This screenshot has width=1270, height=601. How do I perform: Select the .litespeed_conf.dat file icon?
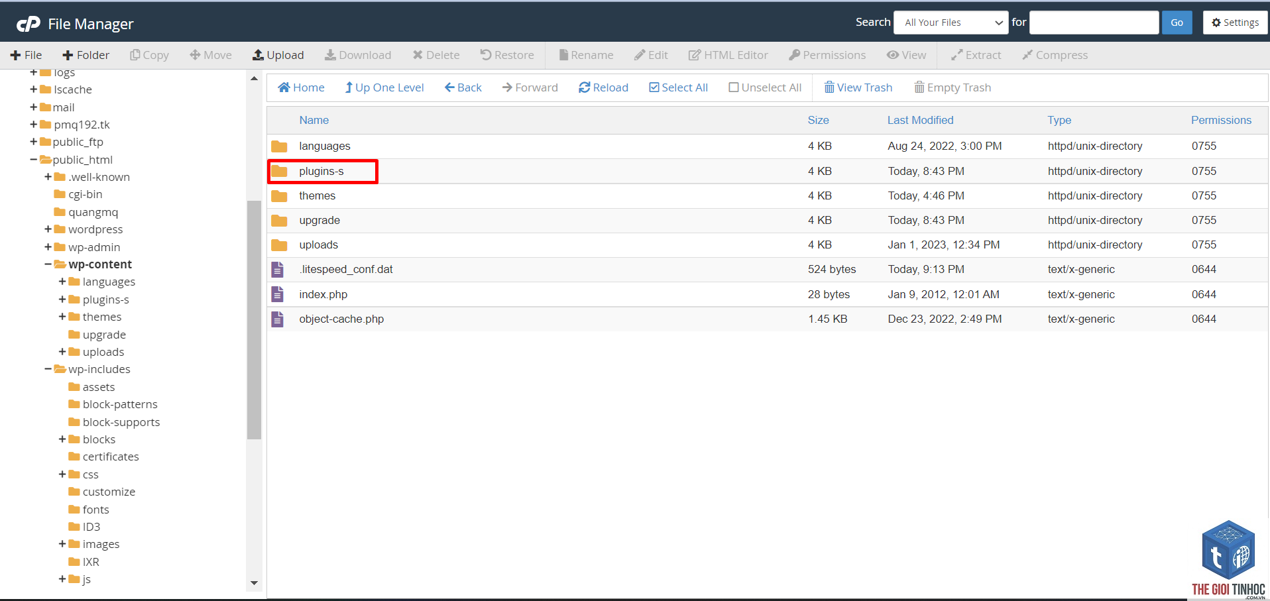point(278,270)
